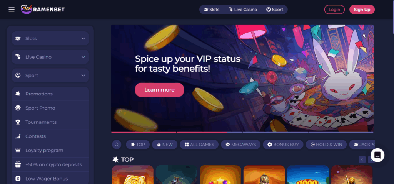Expand the Slots sidebar section
This screenshot has height=184, width=394.
(50, 38)
